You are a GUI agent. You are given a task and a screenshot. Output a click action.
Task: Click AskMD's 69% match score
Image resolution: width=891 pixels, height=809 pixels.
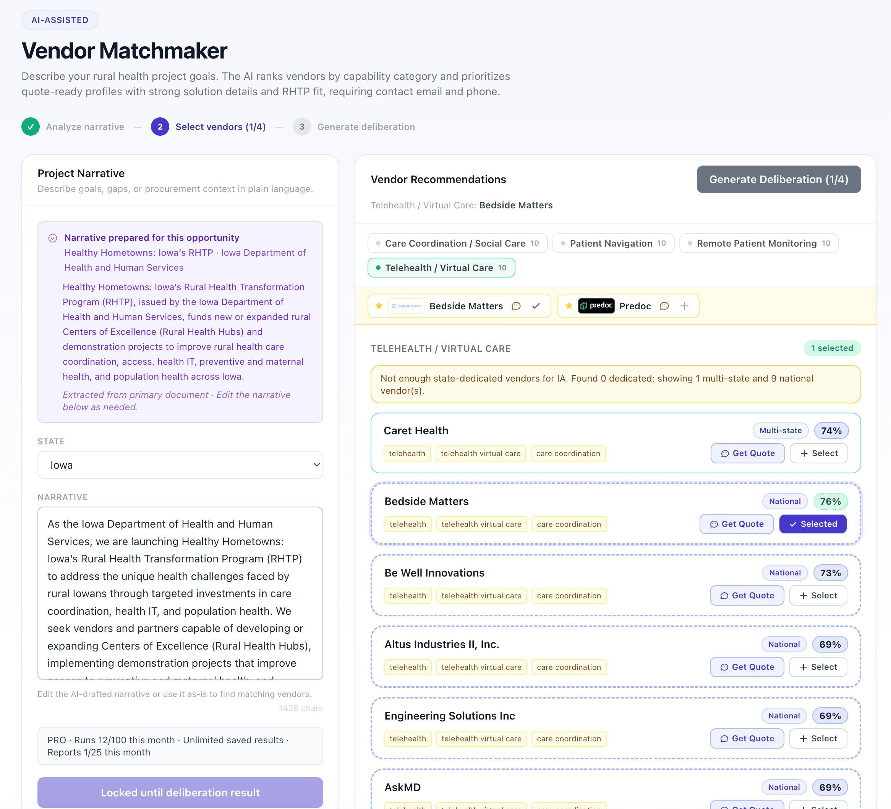(x=830, y=787)
